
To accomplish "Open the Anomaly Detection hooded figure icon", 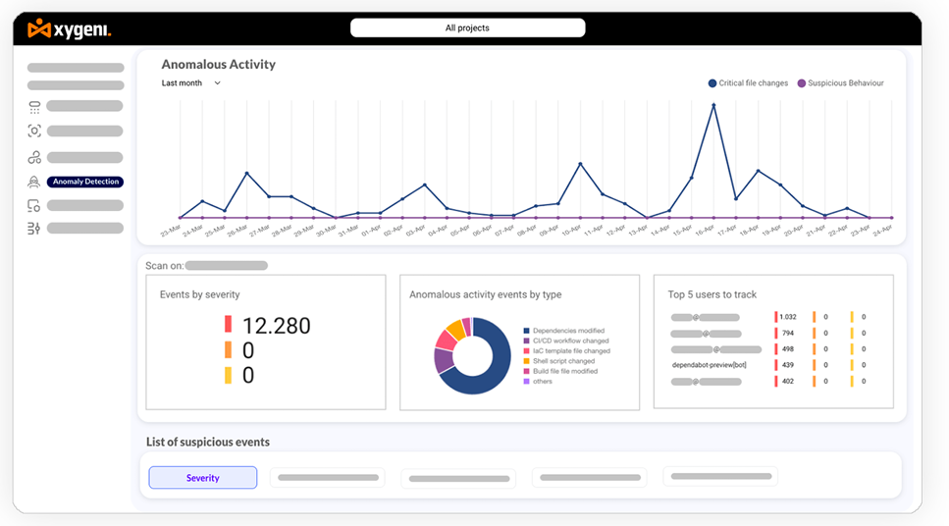I will tap(34, 182).
